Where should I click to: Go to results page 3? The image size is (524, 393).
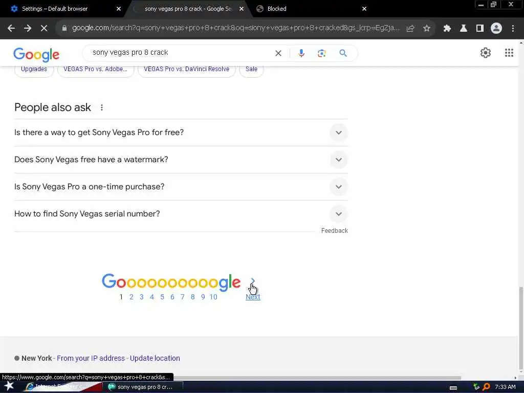click(x=142, y=297)
